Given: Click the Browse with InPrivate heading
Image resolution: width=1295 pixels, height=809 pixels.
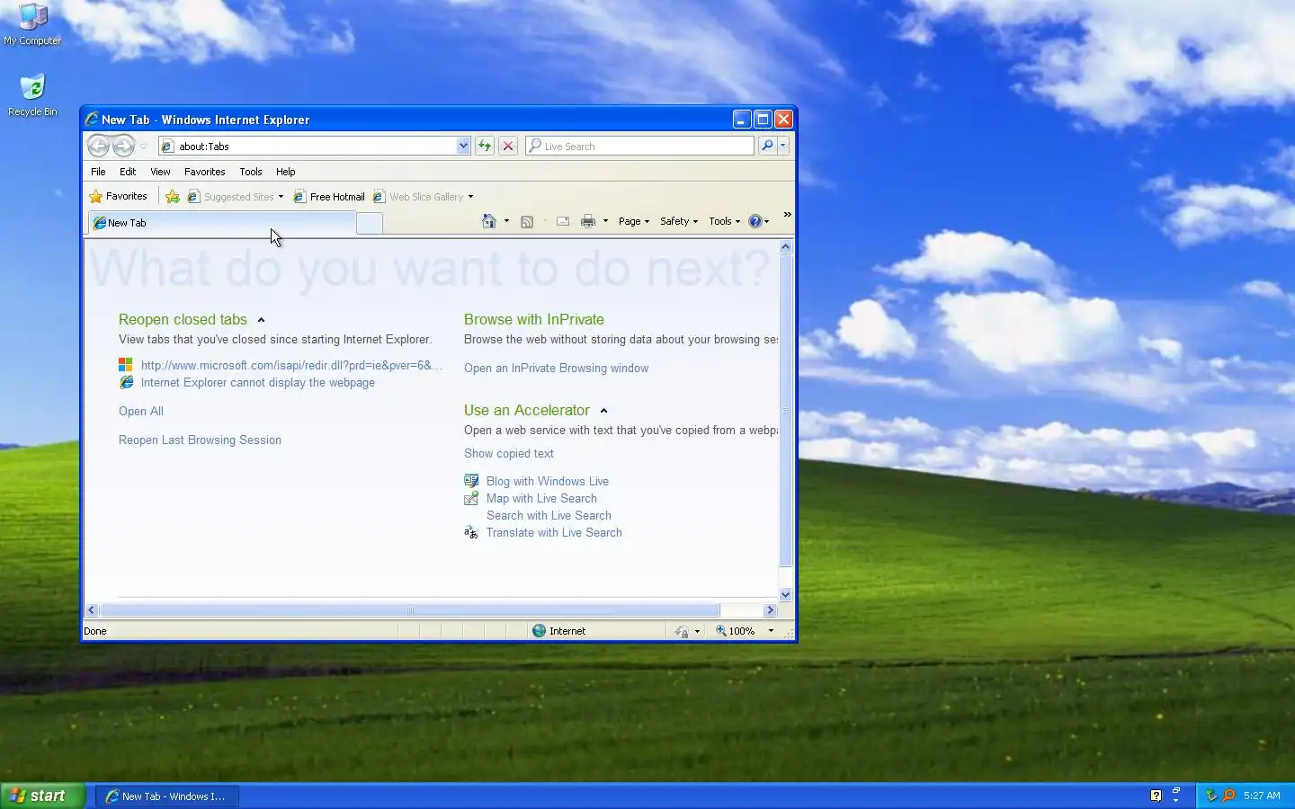Looking at the screenshot, I should pyautogui.click(x=534, y=319).
